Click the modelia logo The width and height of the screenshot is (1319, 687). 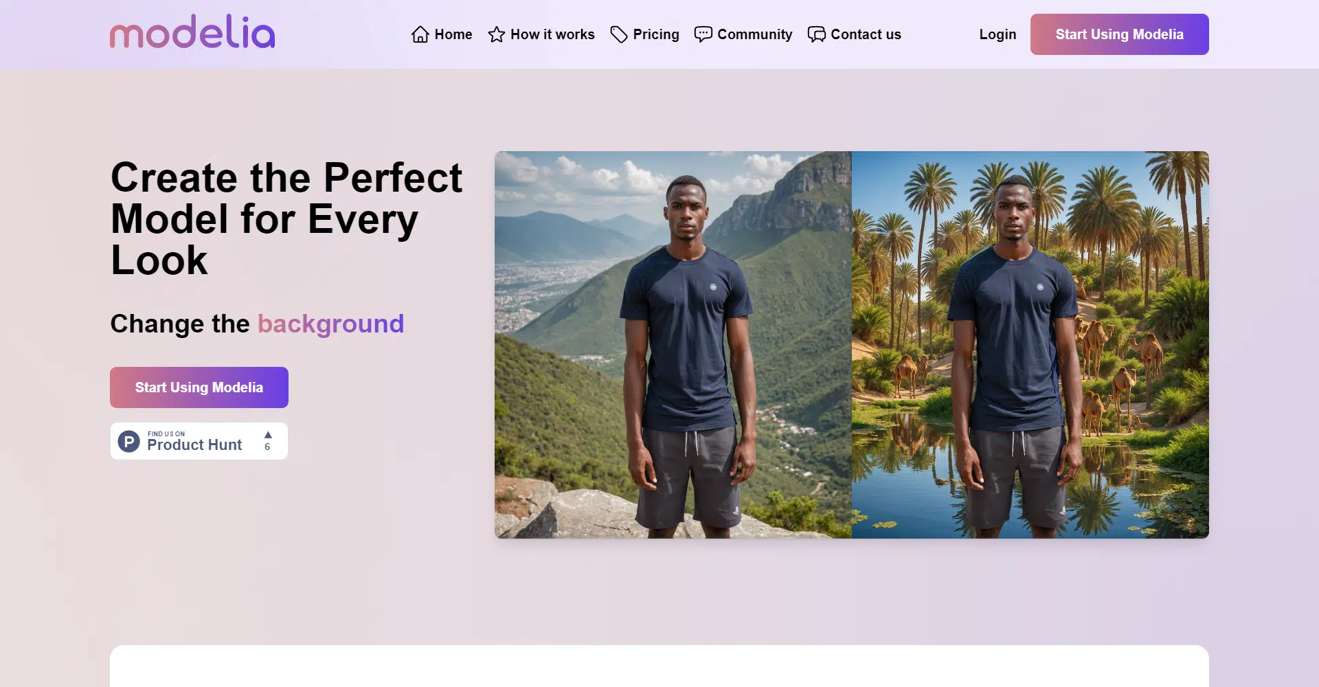(192, 32)
